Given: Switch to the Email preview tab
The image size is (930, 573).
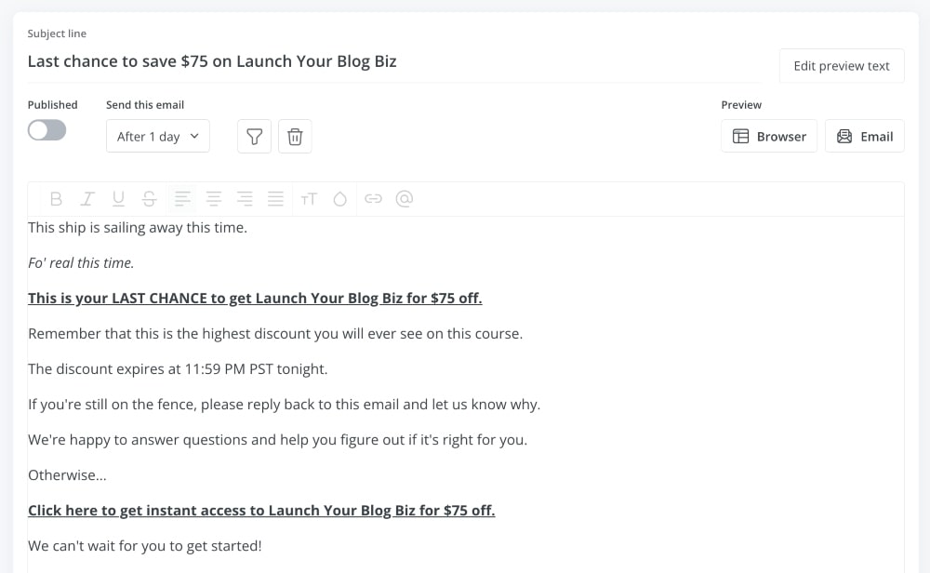Looking at the screenshot, I should pyautogui.click(x=864, y=136).
